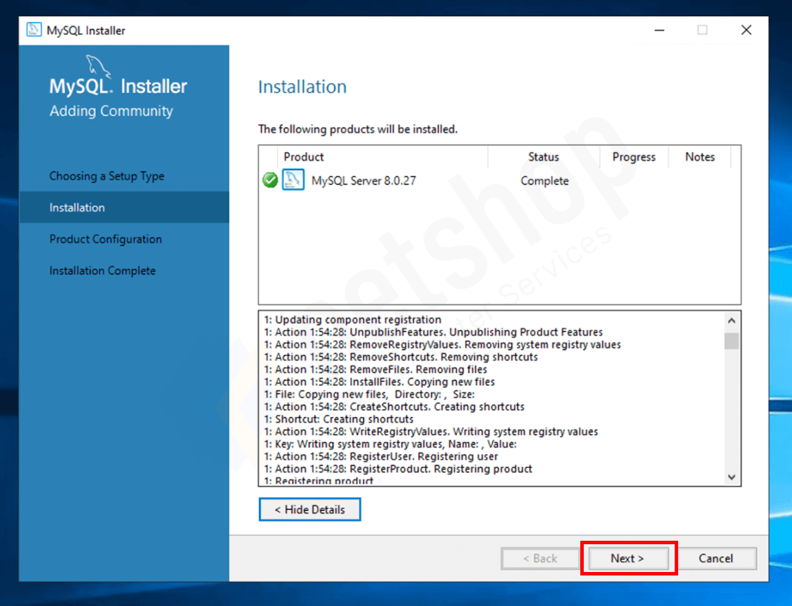The image size is (792, 606).
Task: Select the Installation step in the sidebar
Action: tap(77, 207)
